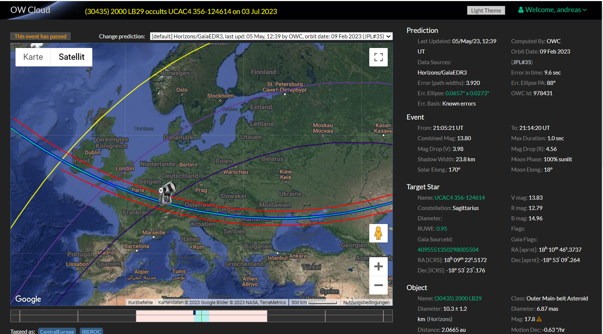This screenshot has height=334, width=603.
Task: Select the CentralEurope tag
Action: (x=57, y=331)
